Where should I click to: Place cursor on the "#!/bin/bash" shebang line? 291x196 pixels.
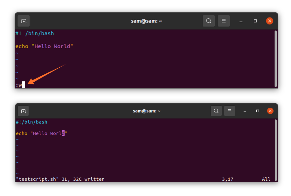tap(31, 122)
